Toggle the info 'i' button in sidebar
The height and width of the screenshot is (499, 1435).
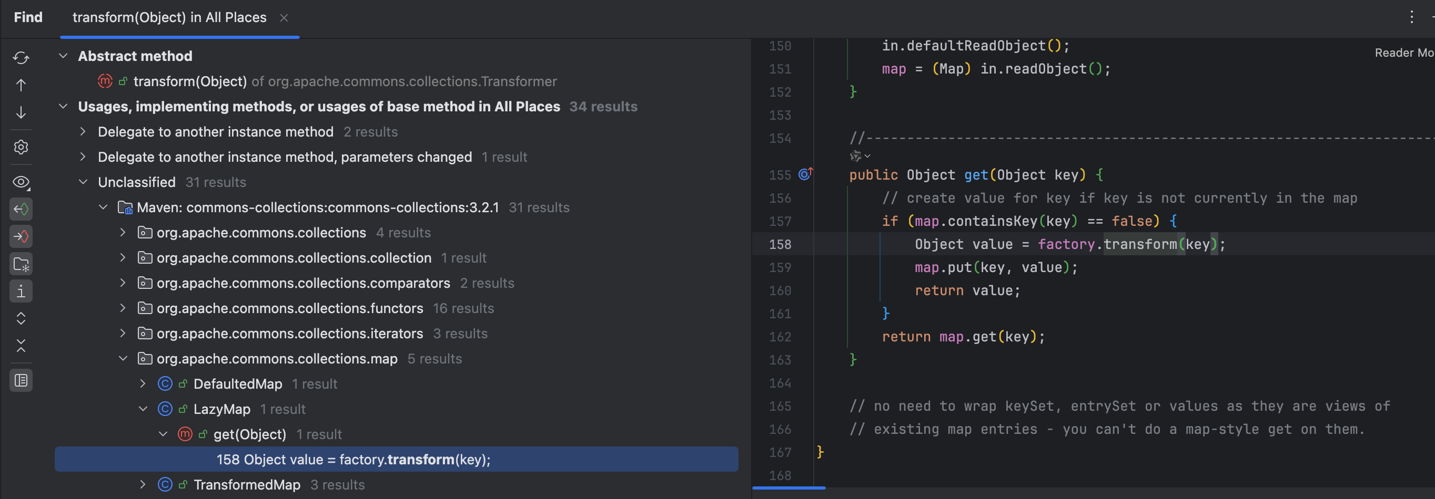pyautogui.click(x=21, y=291)
